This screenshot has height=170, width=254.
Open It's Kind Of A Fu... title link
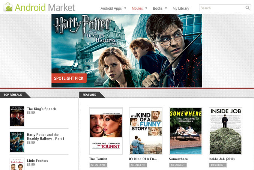pos(143,159)
